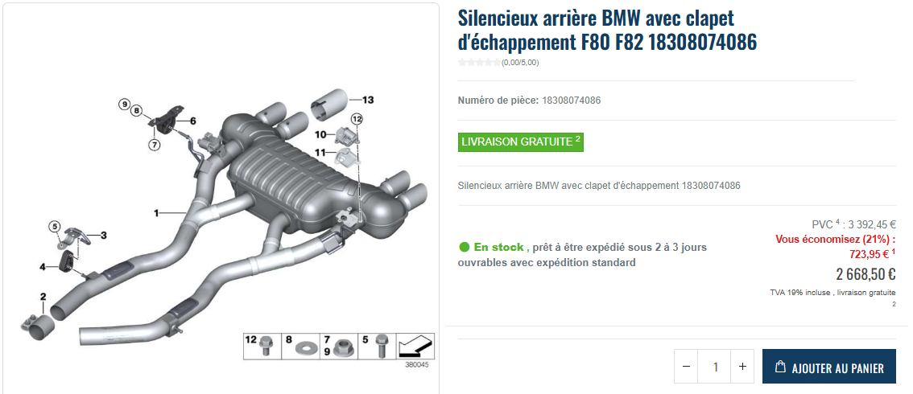Image resolution: width=913 pixels, height=394 pixels.
Task: Click the plus quantity button
Action: tap(742, 367)
